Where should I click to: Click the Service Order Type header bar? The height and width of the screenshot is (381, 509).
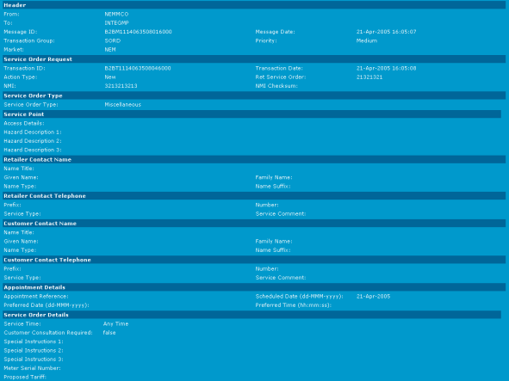[x=254, y=95]
